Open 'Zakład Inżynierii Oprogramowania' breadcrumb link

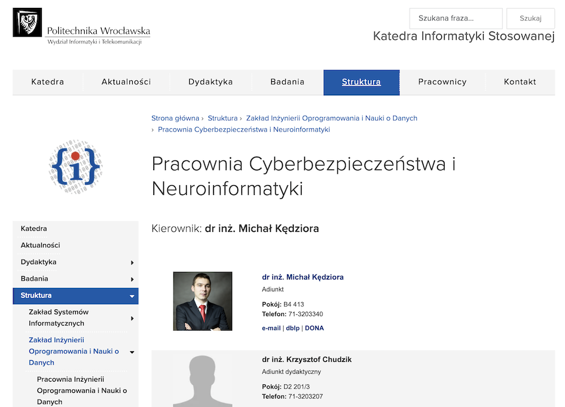[x=332, y=118]
